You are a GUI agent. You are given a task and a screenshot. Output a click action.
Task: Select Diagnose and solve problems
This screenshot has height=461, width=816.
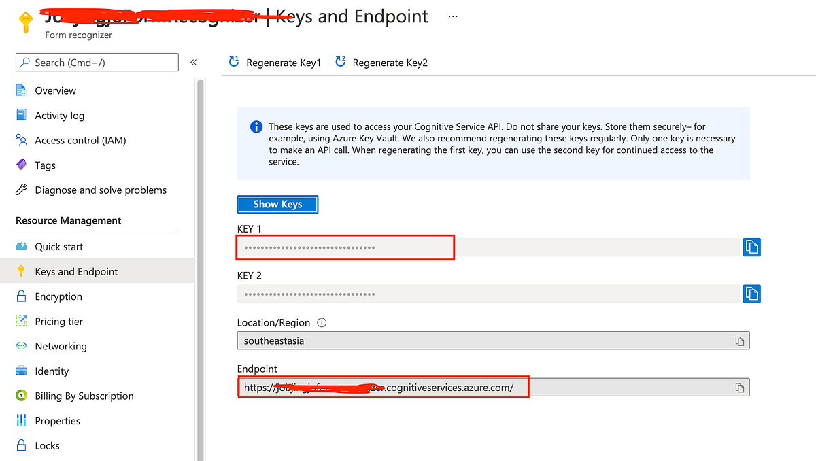point(22,190)
